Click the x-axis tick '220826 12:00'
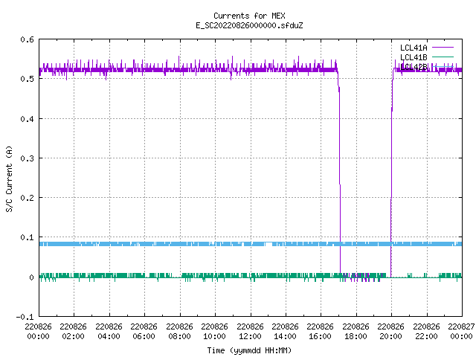Screen dimensions: 476x357 (x=250, y=331)
